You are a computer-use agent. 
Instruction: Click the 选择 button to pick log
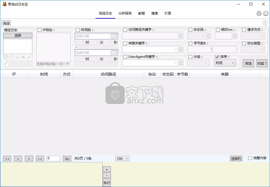tap(18, 36)
